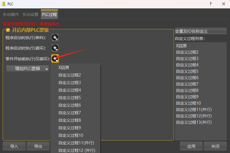Select 自定义过程12(并行) in the right list
The height and width of the screenshot is (153, 230).
pyautogui.click(x=201, y=116)
